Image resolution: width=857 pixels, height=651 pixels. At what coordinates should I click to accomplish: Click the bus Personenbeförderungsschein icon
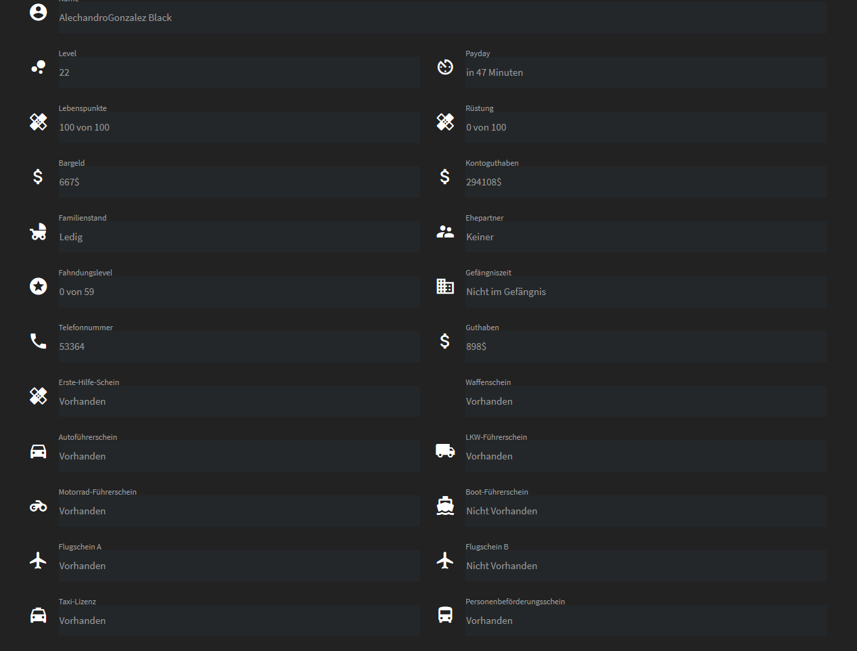[445, 615]
